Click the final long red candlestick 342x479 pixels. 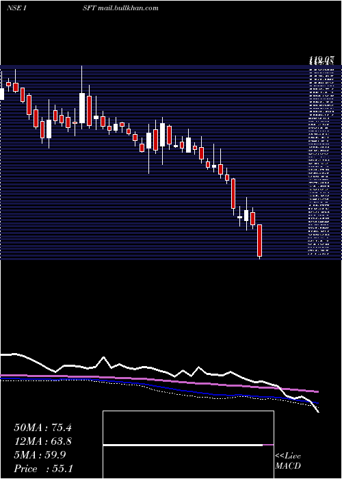coord(259,241)
